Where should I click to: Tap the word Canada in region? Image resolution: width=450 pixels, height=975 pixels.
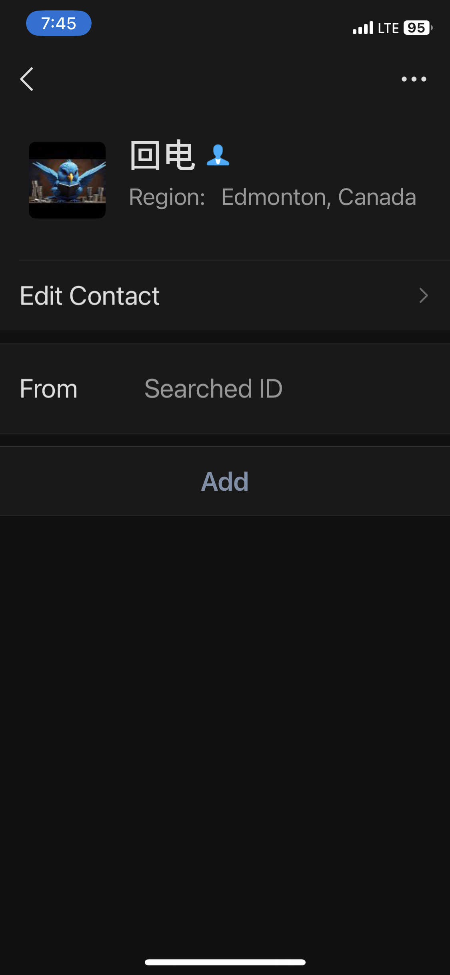377,197
